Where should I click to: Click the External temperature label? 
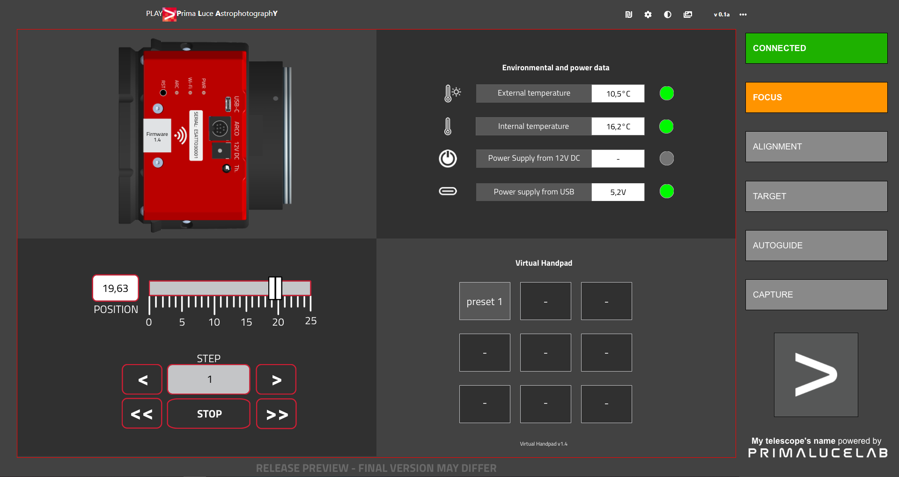pyautogui.click(x=534, y=93)
